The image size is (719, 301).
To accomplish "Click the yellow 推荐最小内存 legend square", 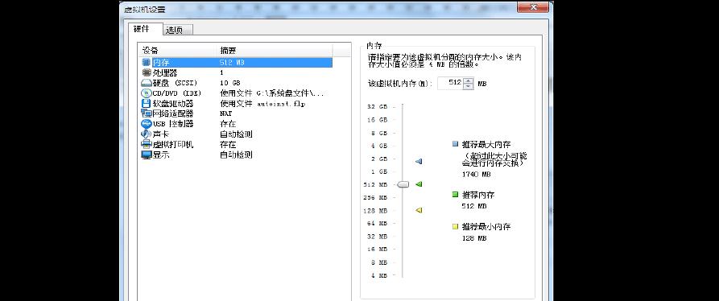I will coord(455,226).
